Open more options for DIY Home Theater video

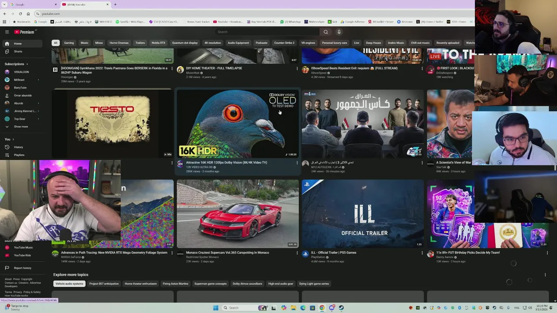point(297,69)
